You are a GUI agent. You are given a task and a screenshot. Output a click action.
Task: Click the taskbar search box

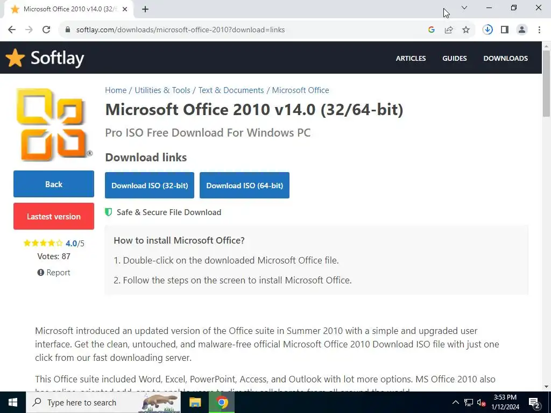pyautogui.click(x=103, y=402)
